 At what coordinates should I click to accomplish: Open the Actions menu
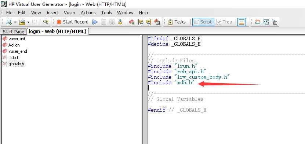point(88,13)
